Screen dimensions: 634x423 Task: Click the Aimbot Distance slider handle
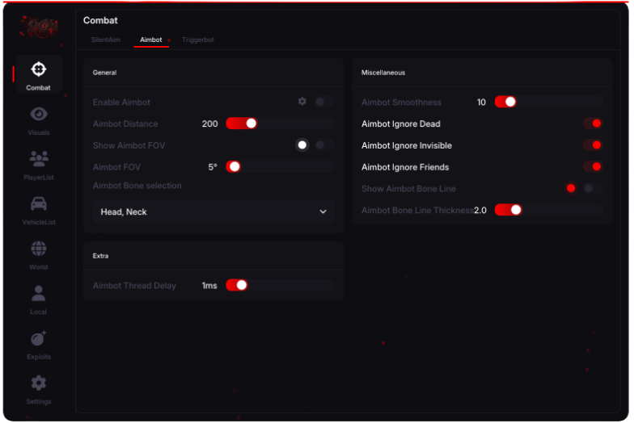tap(251, 124)
